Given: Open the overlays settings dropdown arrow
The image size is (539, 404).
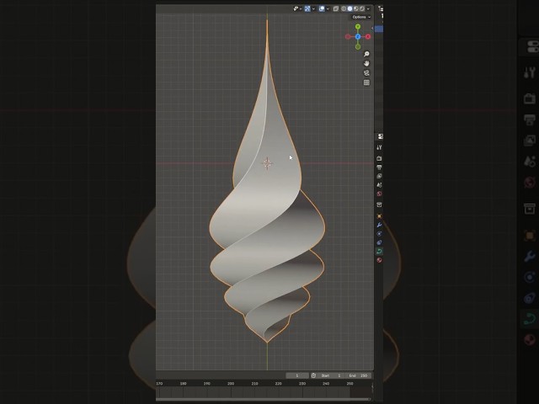Looking at the screenshot, I should tap(328, 9).
